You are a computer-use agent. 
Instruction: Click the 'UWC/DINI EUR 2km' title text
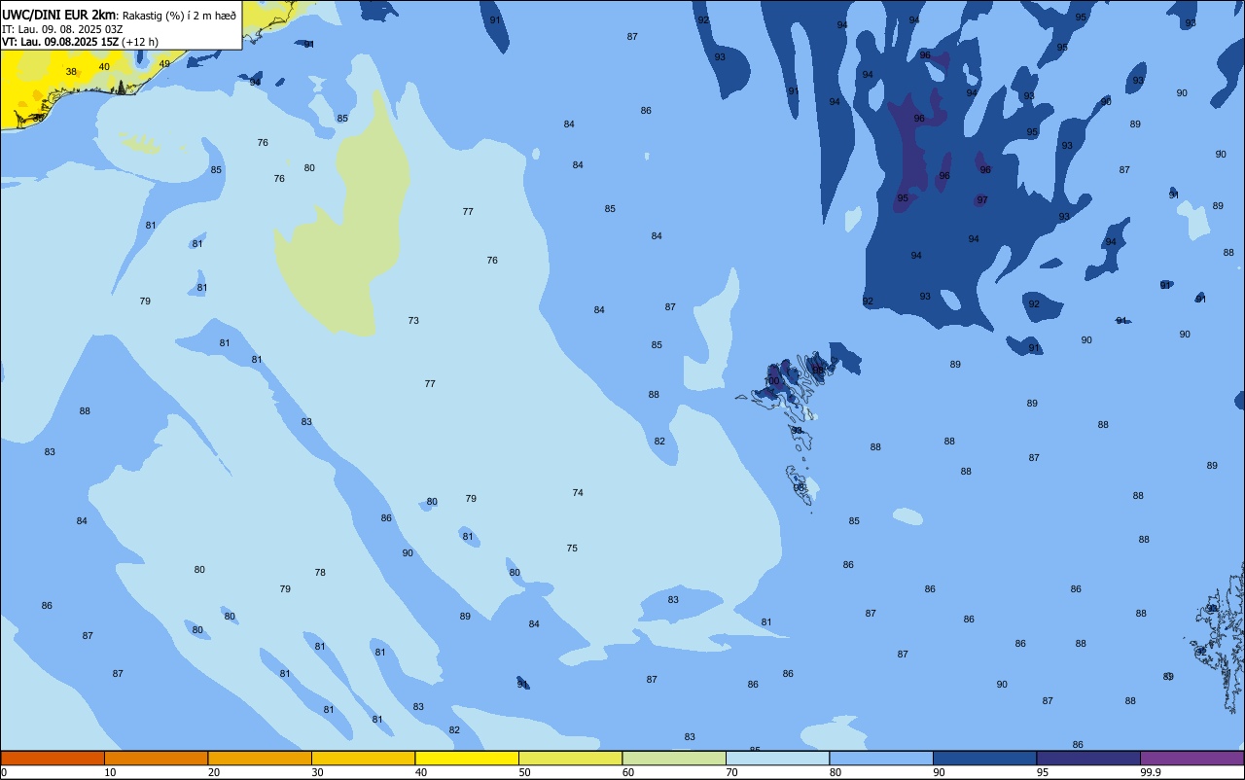[59, 15]
